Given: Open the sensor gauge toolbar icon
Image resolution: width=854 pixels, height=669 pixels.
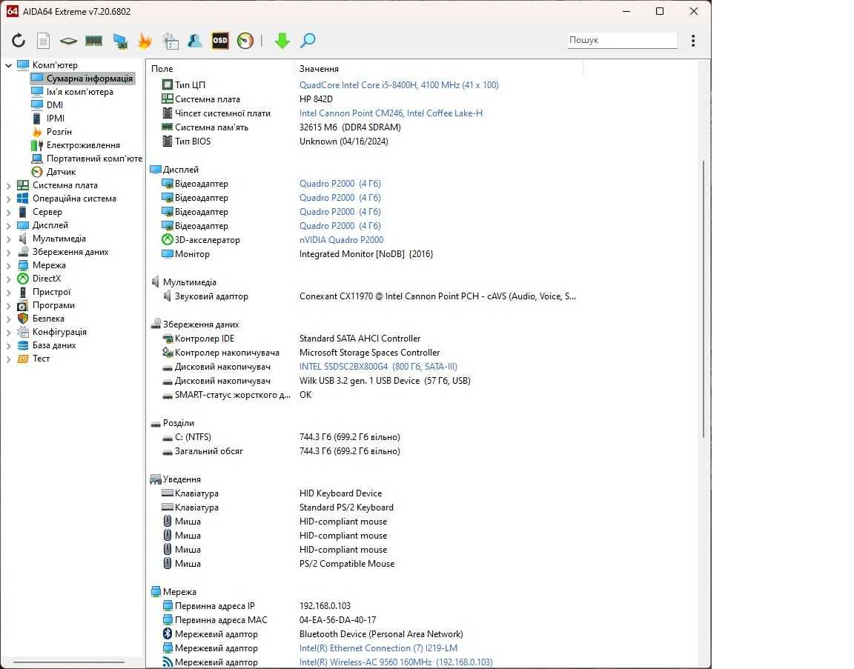Looking at the screenshot, I should tap(245, 40).
